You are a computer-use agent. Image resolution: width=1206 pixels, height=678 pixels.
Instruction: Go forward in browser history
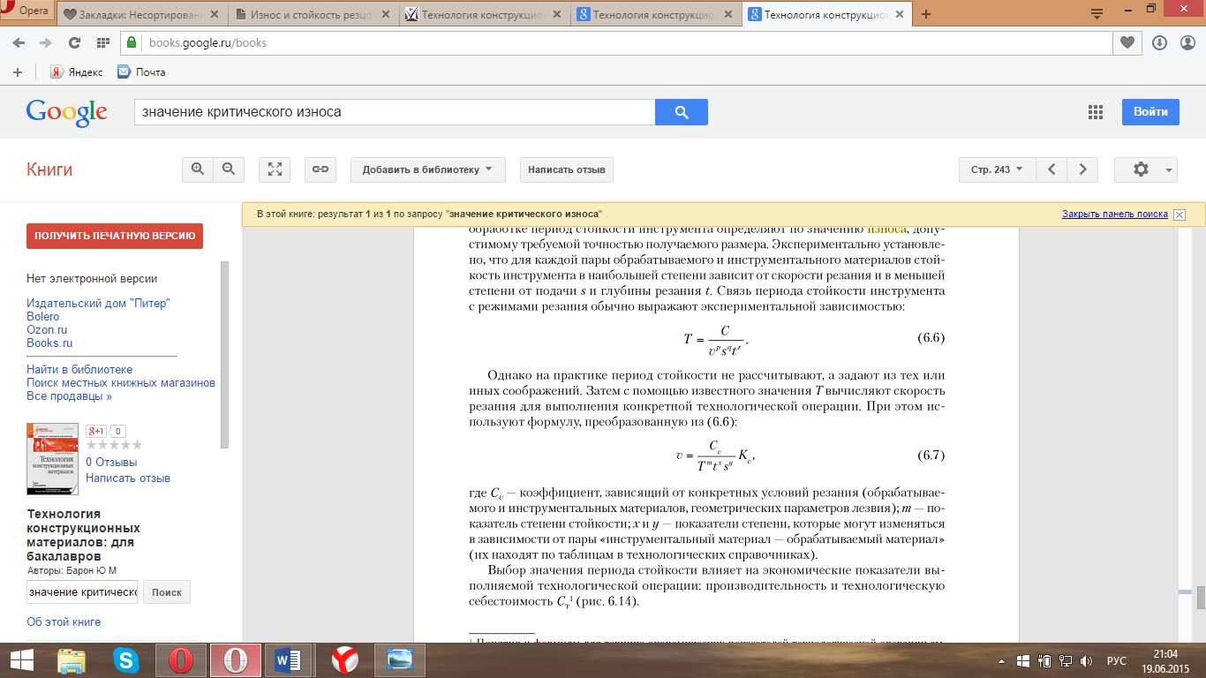[46, 42]
